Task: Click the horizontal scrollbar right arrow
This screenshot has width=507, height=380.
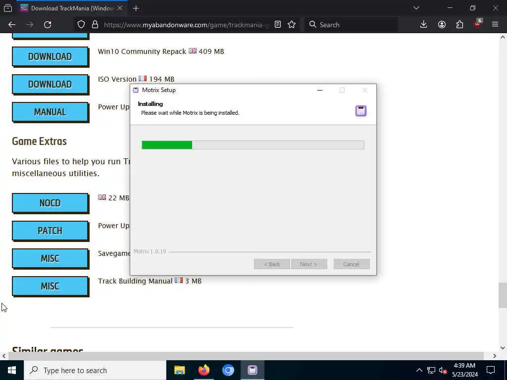Action: pos(495,356)
